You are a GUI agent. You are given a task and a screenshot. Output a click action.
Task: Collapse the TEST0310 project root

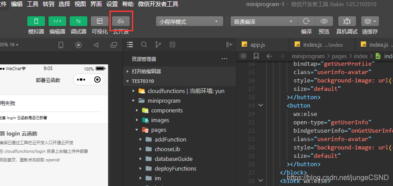point(180,81)
